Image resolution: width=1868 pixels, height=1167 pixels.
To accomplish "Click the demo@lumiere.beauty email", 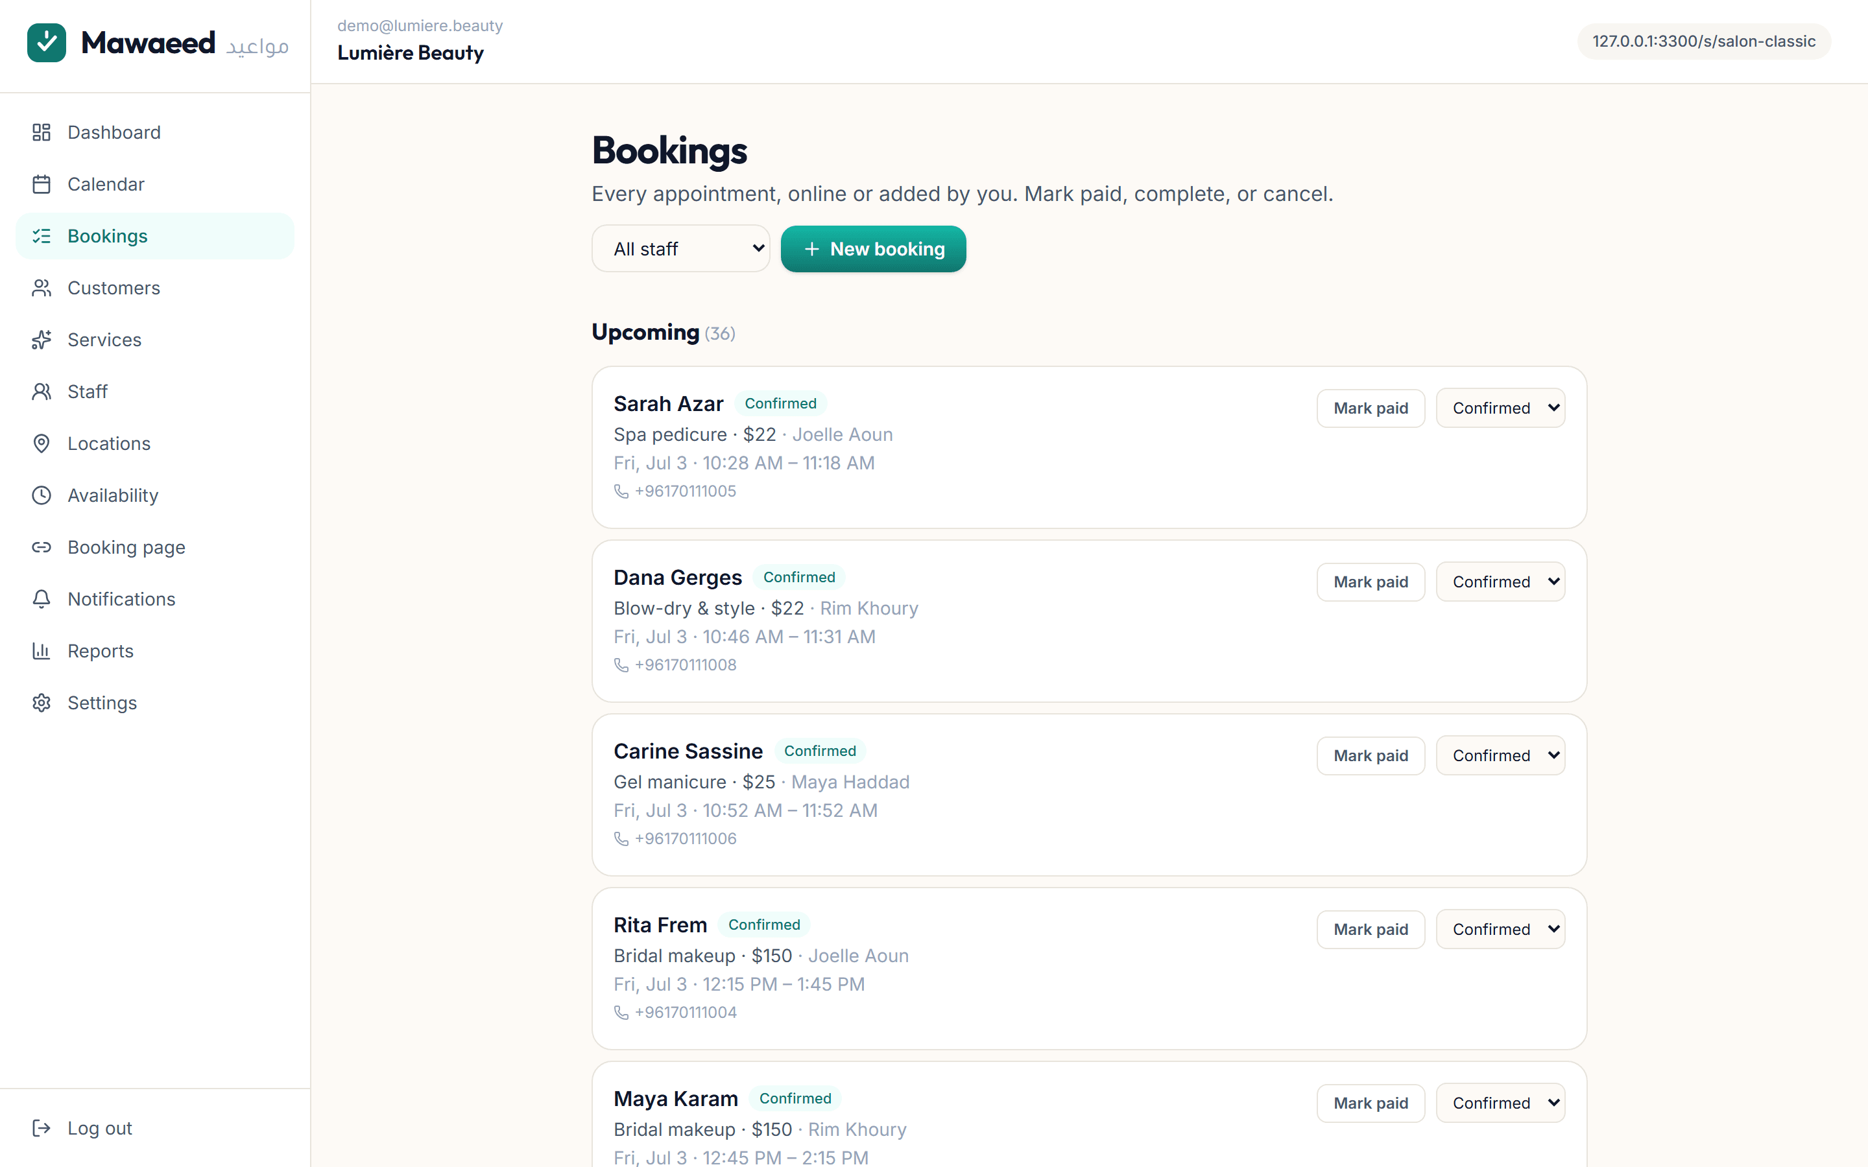I will [x=420, y=25].
